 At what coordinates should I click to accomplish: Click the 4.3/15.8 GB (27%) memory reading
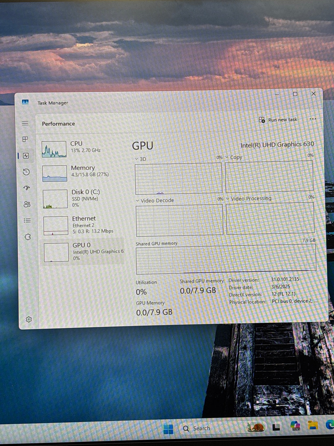tap(90, 174)
